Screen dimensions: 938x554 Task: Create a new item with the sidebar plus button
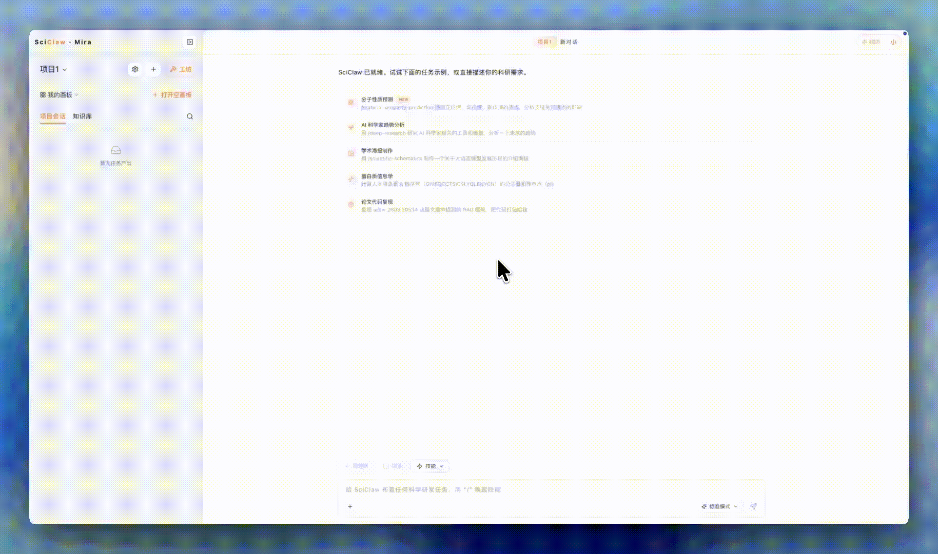(x=153, y=69)
